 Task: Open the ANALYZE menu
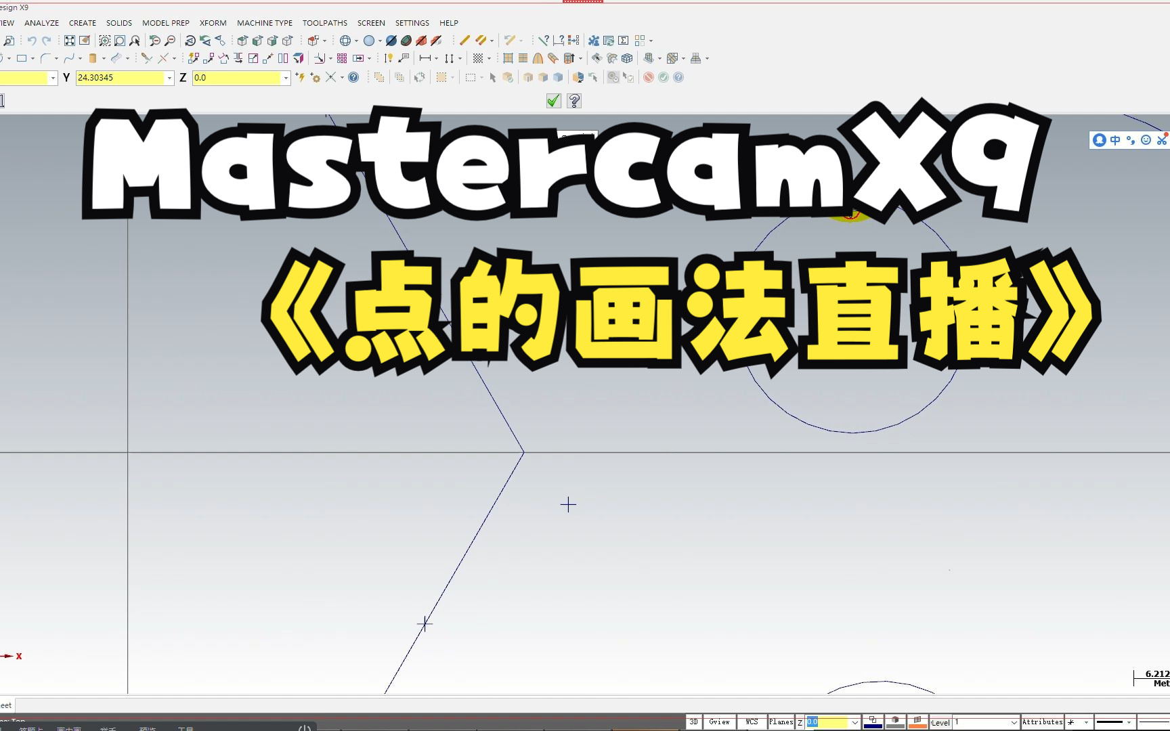[41, 23]
